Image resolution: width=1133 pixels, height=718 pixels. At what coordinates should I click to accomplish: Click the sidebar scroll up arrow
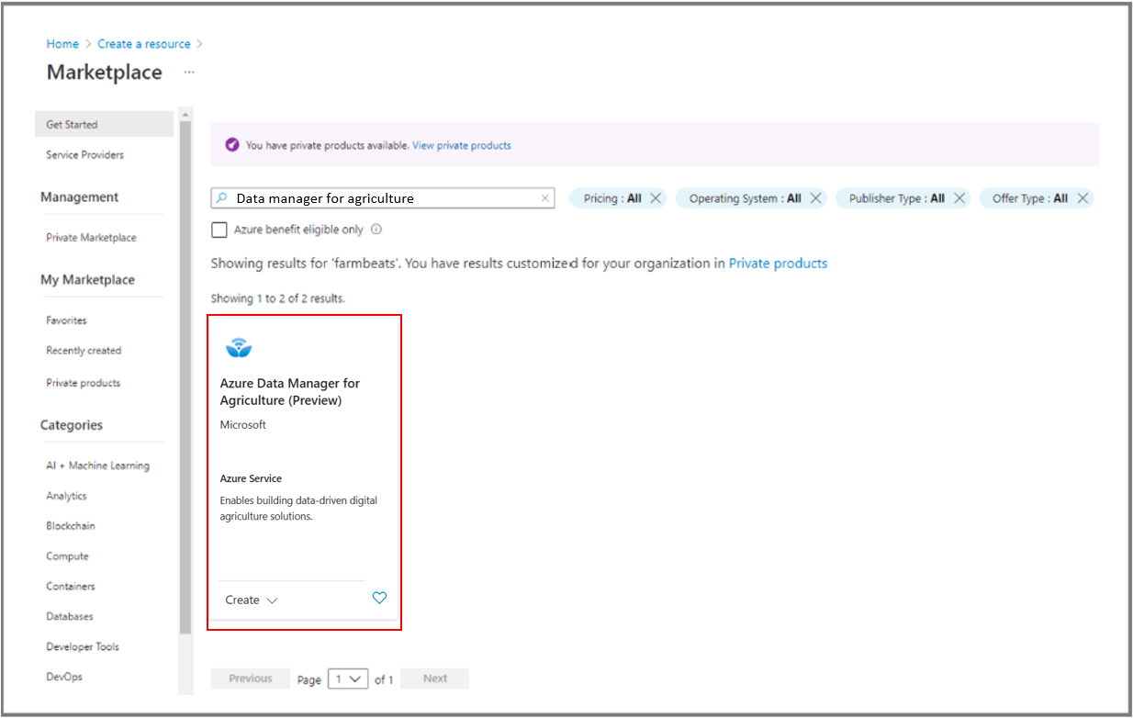click(x=185, y=115)
